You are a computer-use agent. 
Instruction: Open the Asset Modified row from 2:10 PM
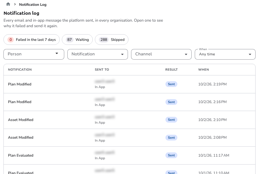(129, 120)
